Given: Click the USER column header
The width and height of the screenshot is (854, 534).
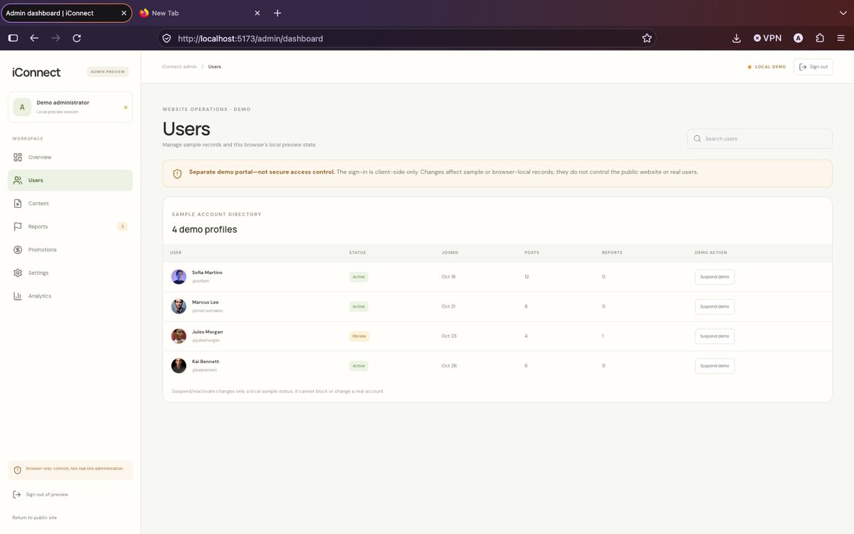Looking at the screenshot, I should pyautogui.click(x=176, y=253).
